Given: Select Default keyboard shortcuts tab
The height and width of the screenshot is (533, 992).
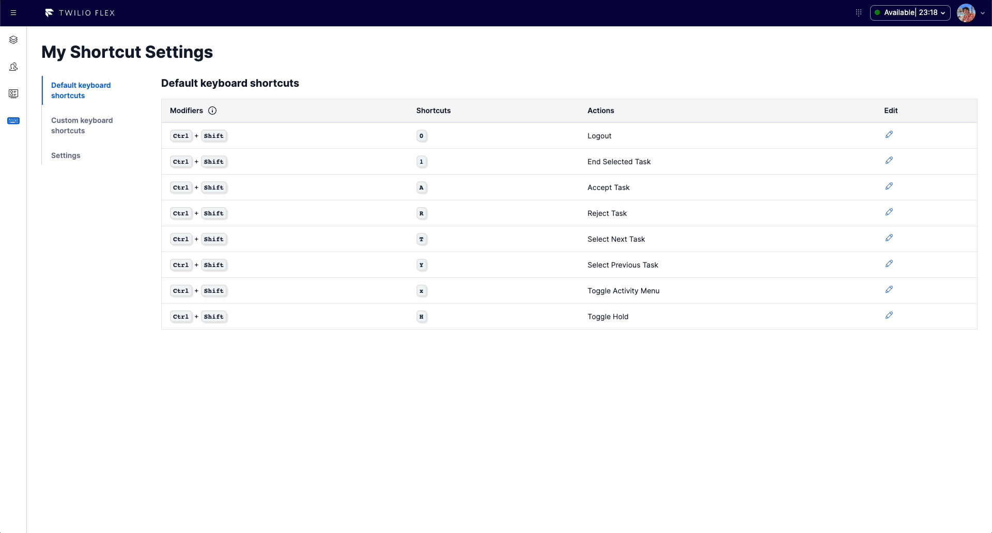Looking at the screenshot, I should pyautogui.click(x=81, y=90).
